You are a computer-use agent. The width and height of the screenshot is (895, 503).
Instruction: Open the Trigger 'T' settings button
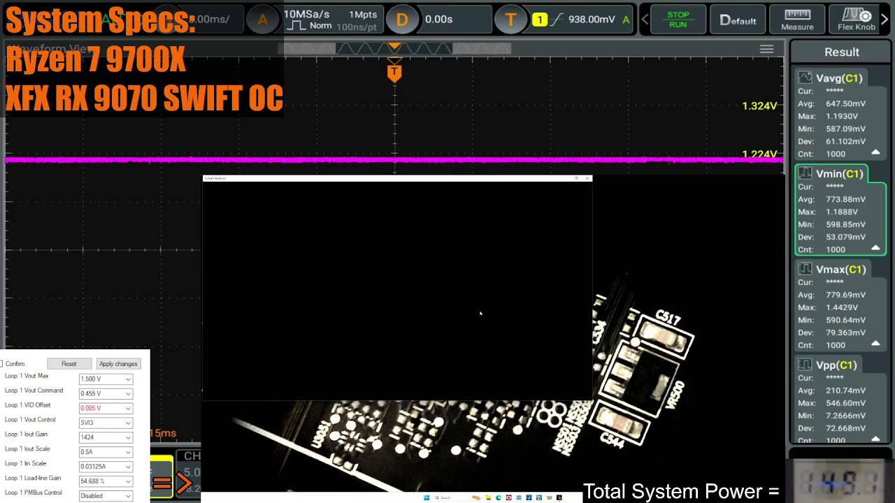(511, 20)
